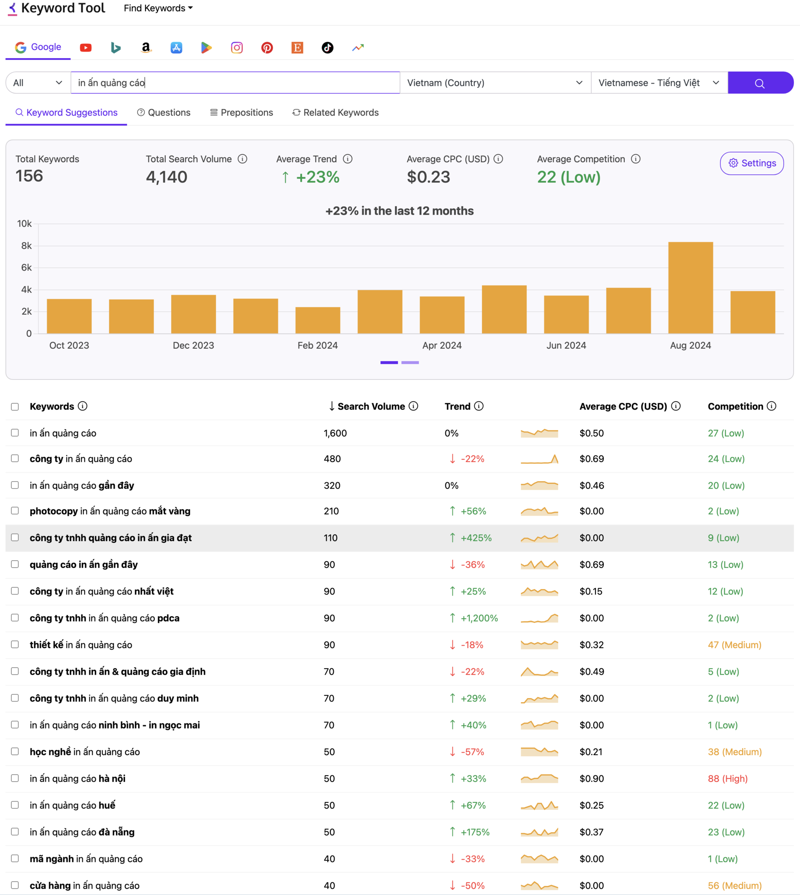Click the Keyword Tool logo
This screenshot has width=800, height=895.
click(x=57, y=8)
